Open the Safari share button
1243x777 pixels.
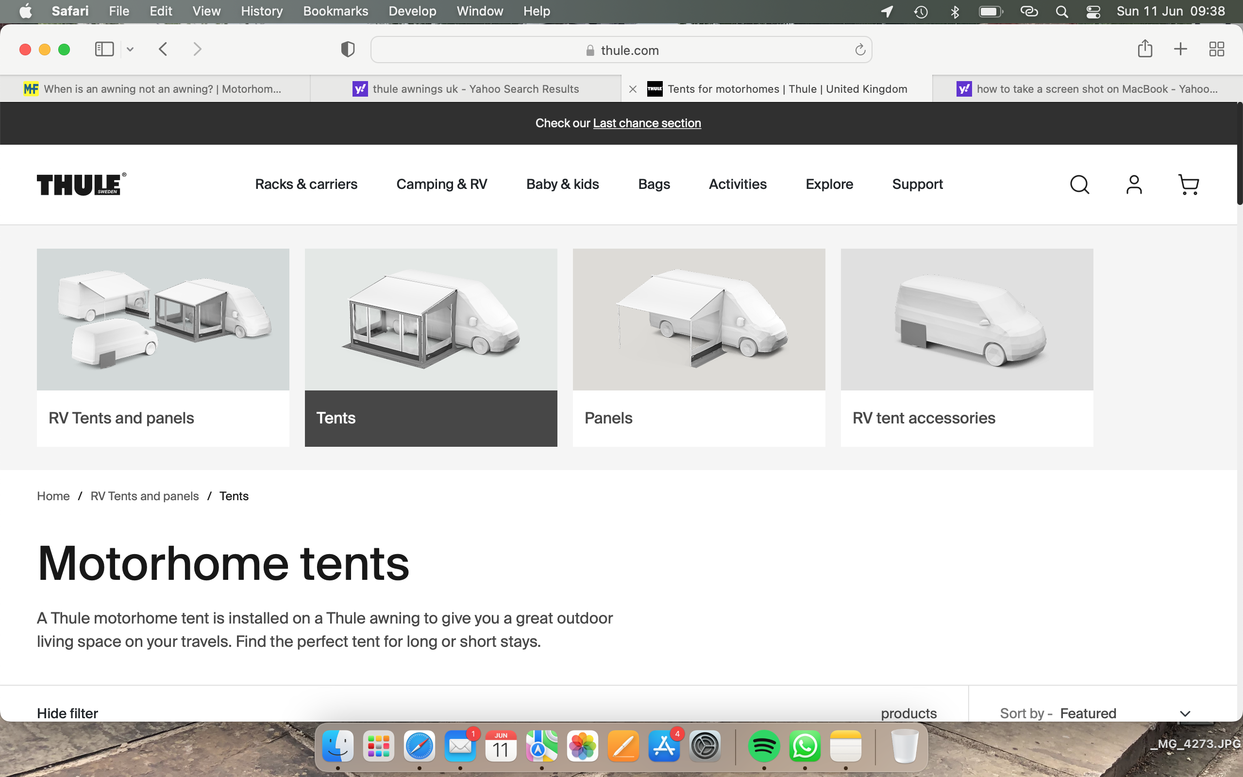coord(1145,49)
